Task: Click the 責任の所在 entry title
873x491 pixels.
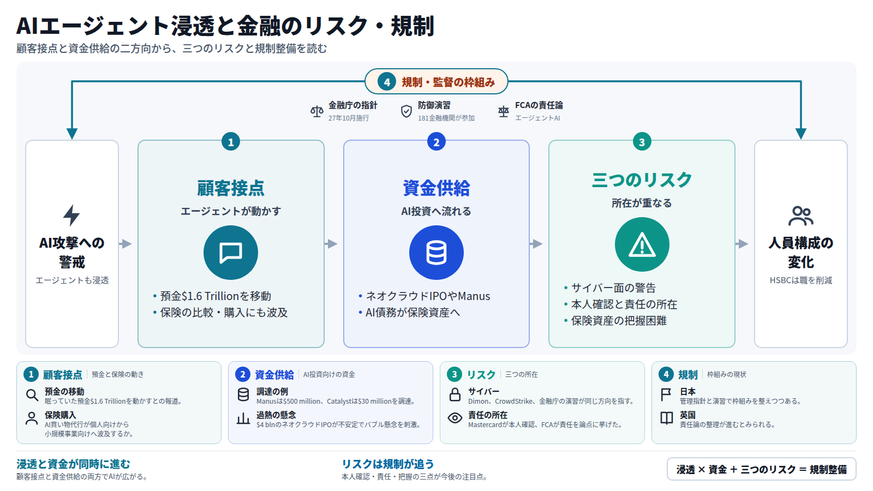Action: coord(488,415)
